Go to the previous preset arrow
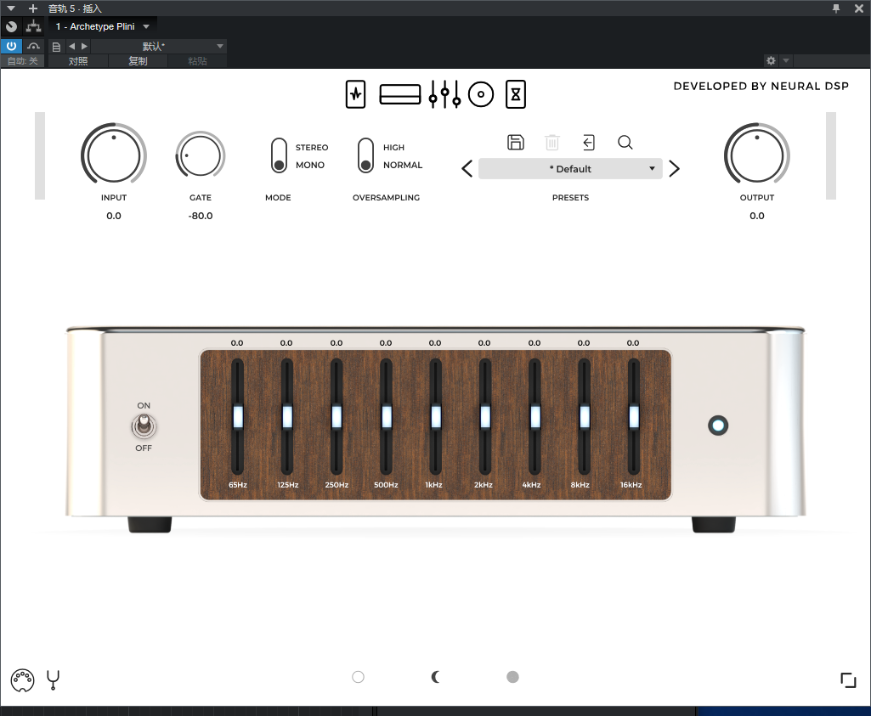 [x=467, y=169]
